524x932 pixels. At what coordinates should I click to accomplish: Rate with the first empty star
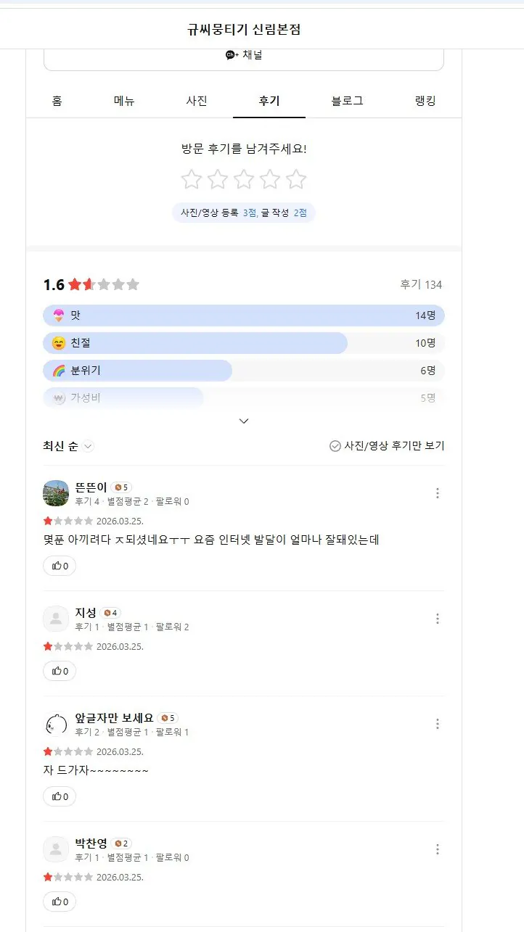[192, 179]
